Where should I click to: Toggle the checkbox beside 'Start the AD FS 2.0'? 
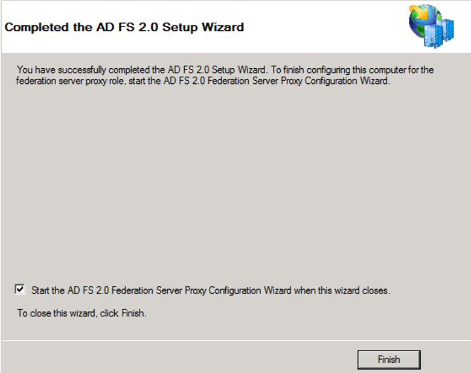(21, 290)
